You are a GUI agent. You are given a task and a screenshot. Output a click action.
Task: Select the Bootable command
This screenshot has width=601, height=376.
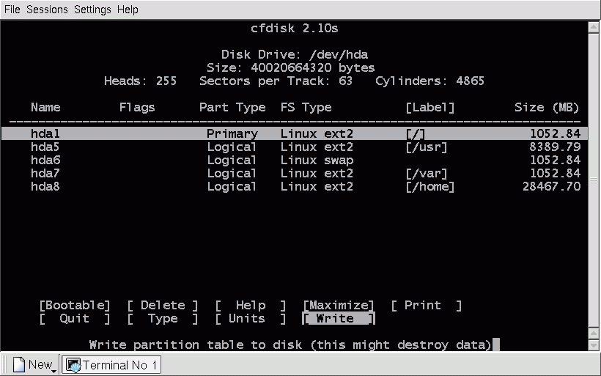pyautogui.click(x=75, y=306)
